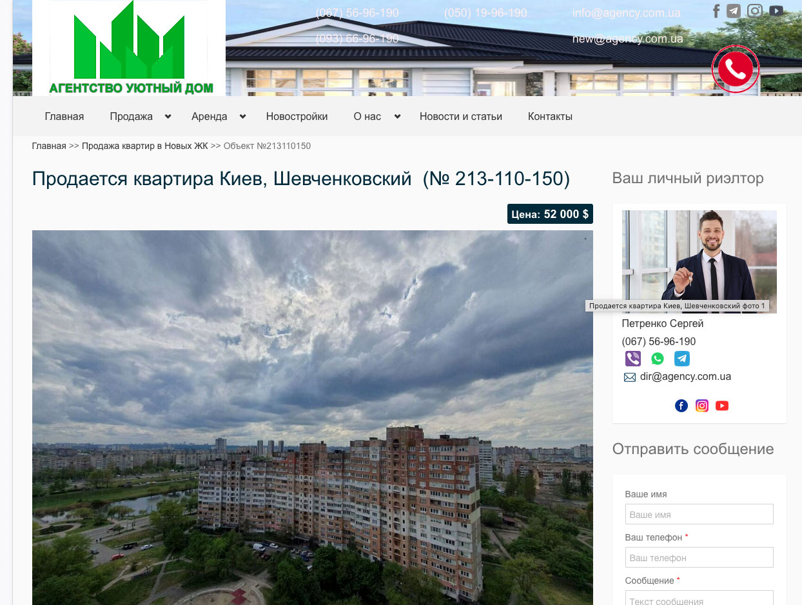Expand the Аренда menu arrow
This screenshot has width=802, height=605.
pos(242,117)
